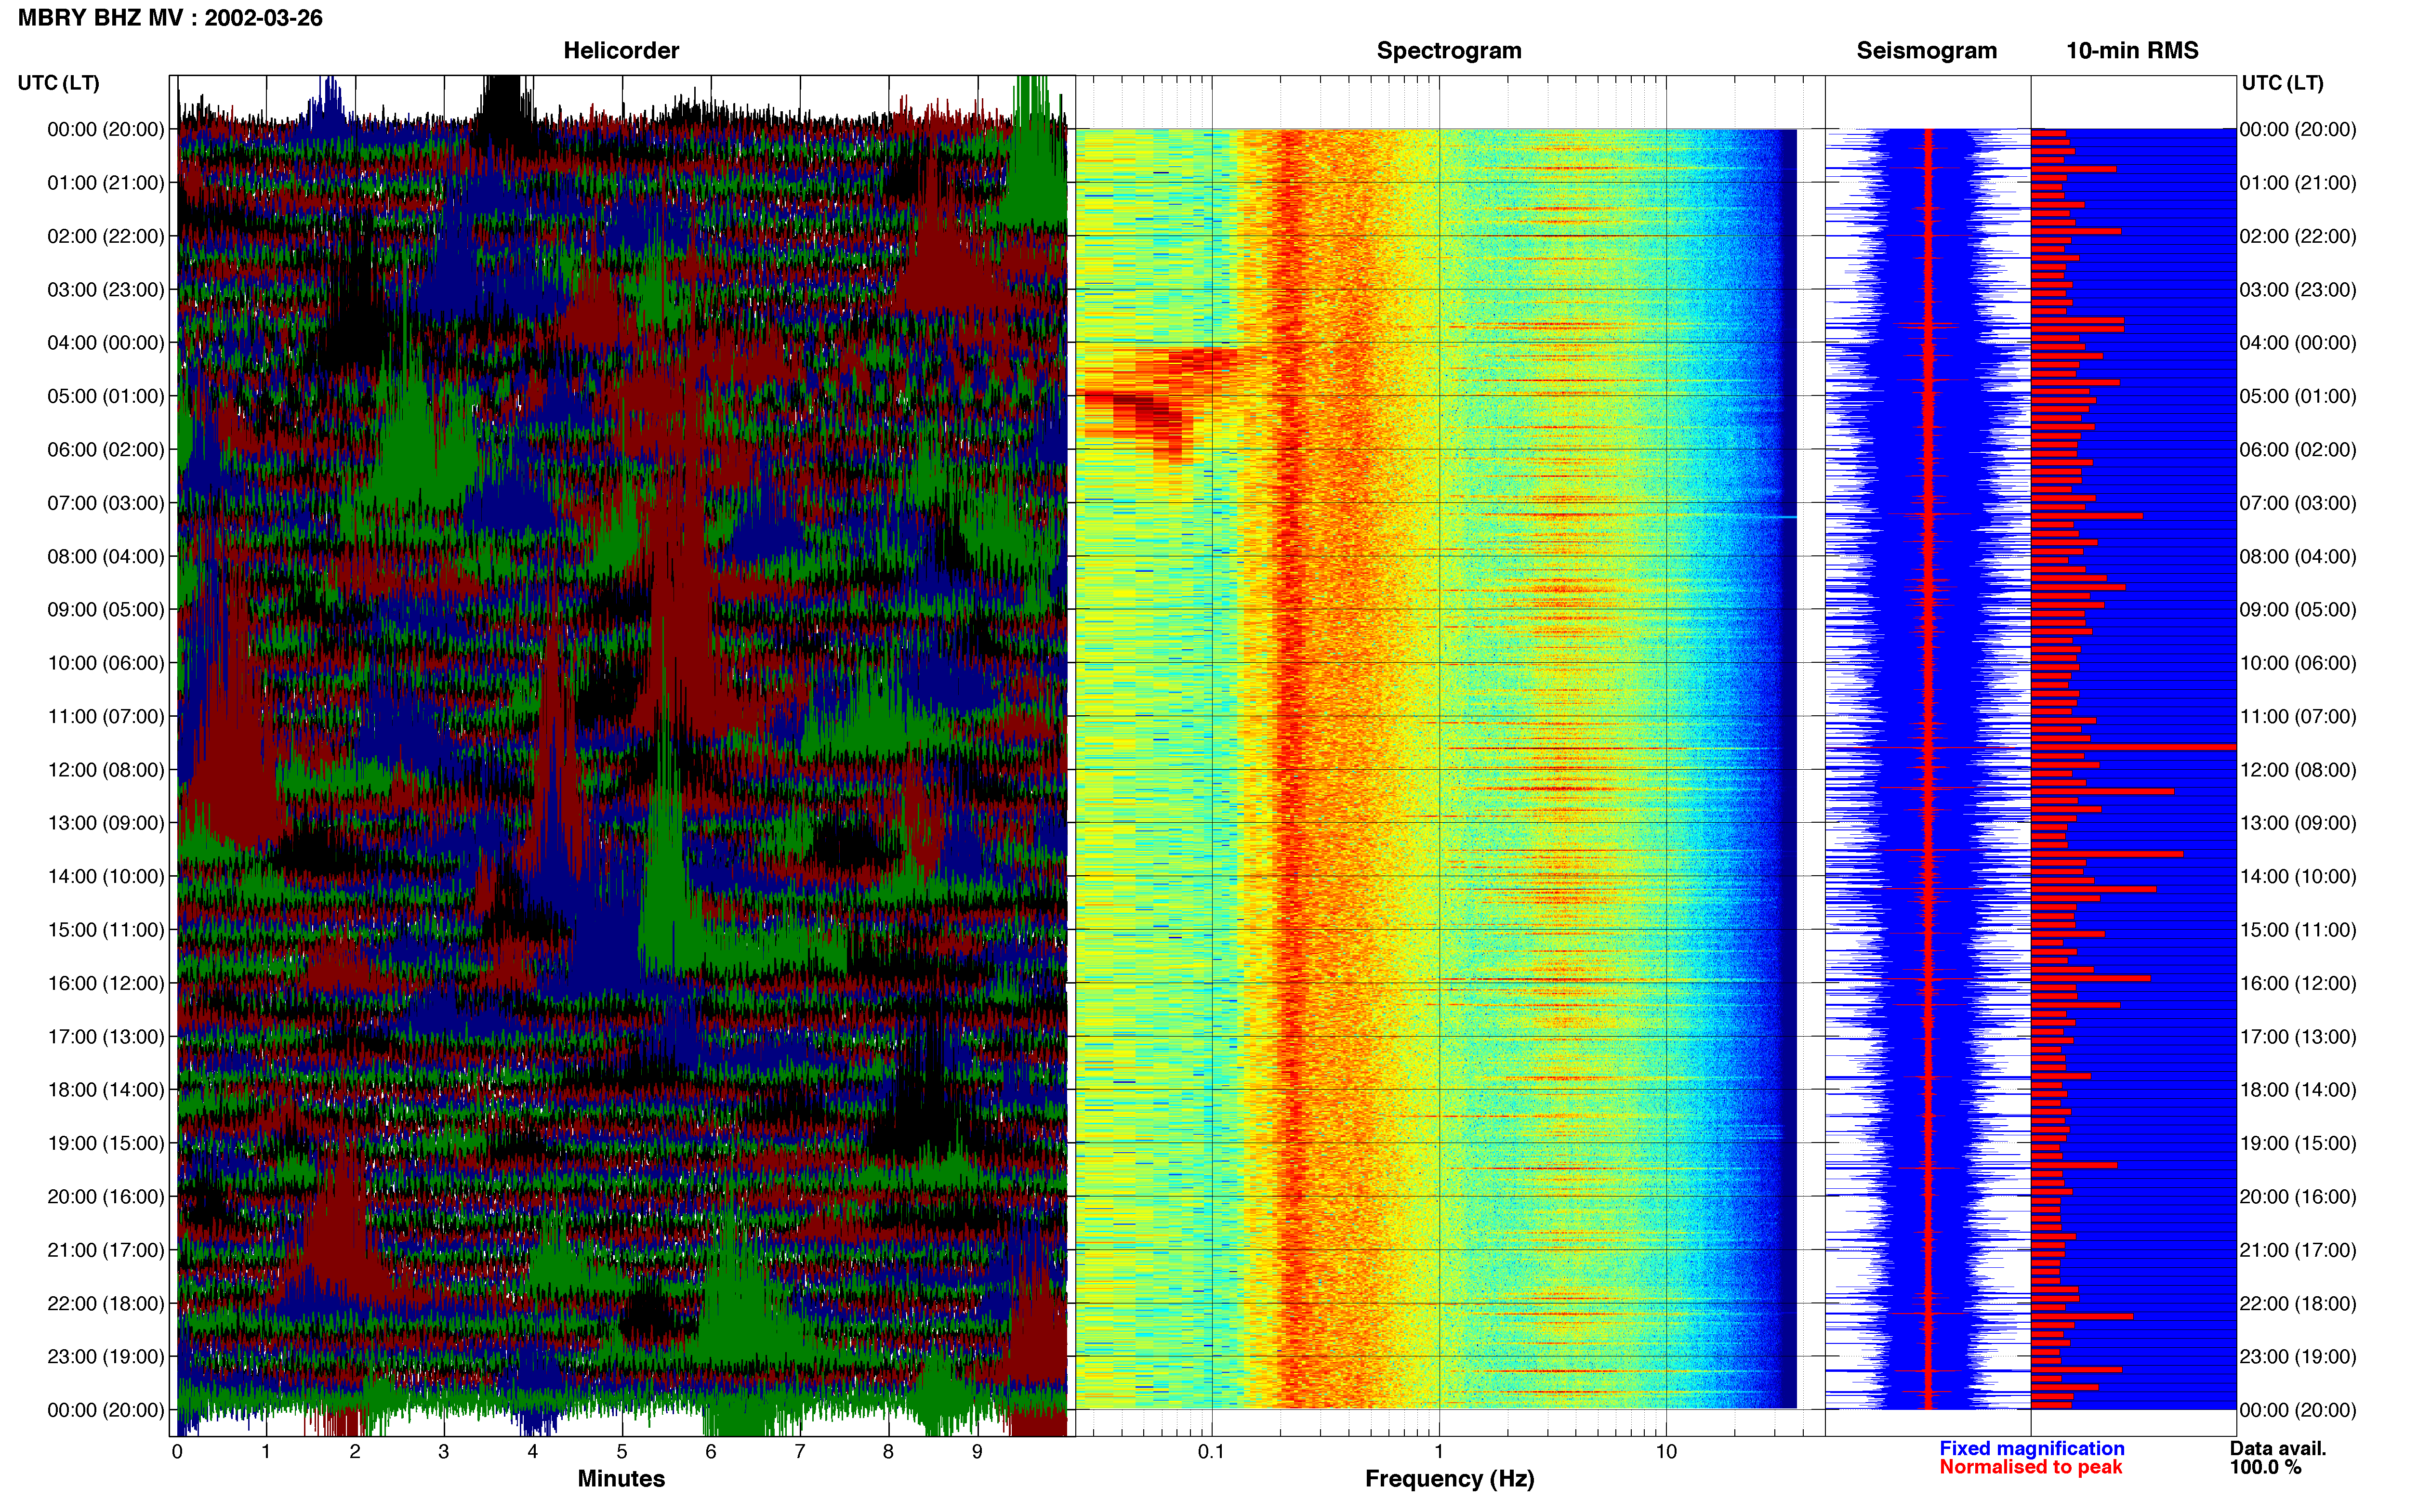Click 01:00 (21:00) on the Helicorder time axis
Viewport: 2418px width, 1512px height.
(106, 183)
